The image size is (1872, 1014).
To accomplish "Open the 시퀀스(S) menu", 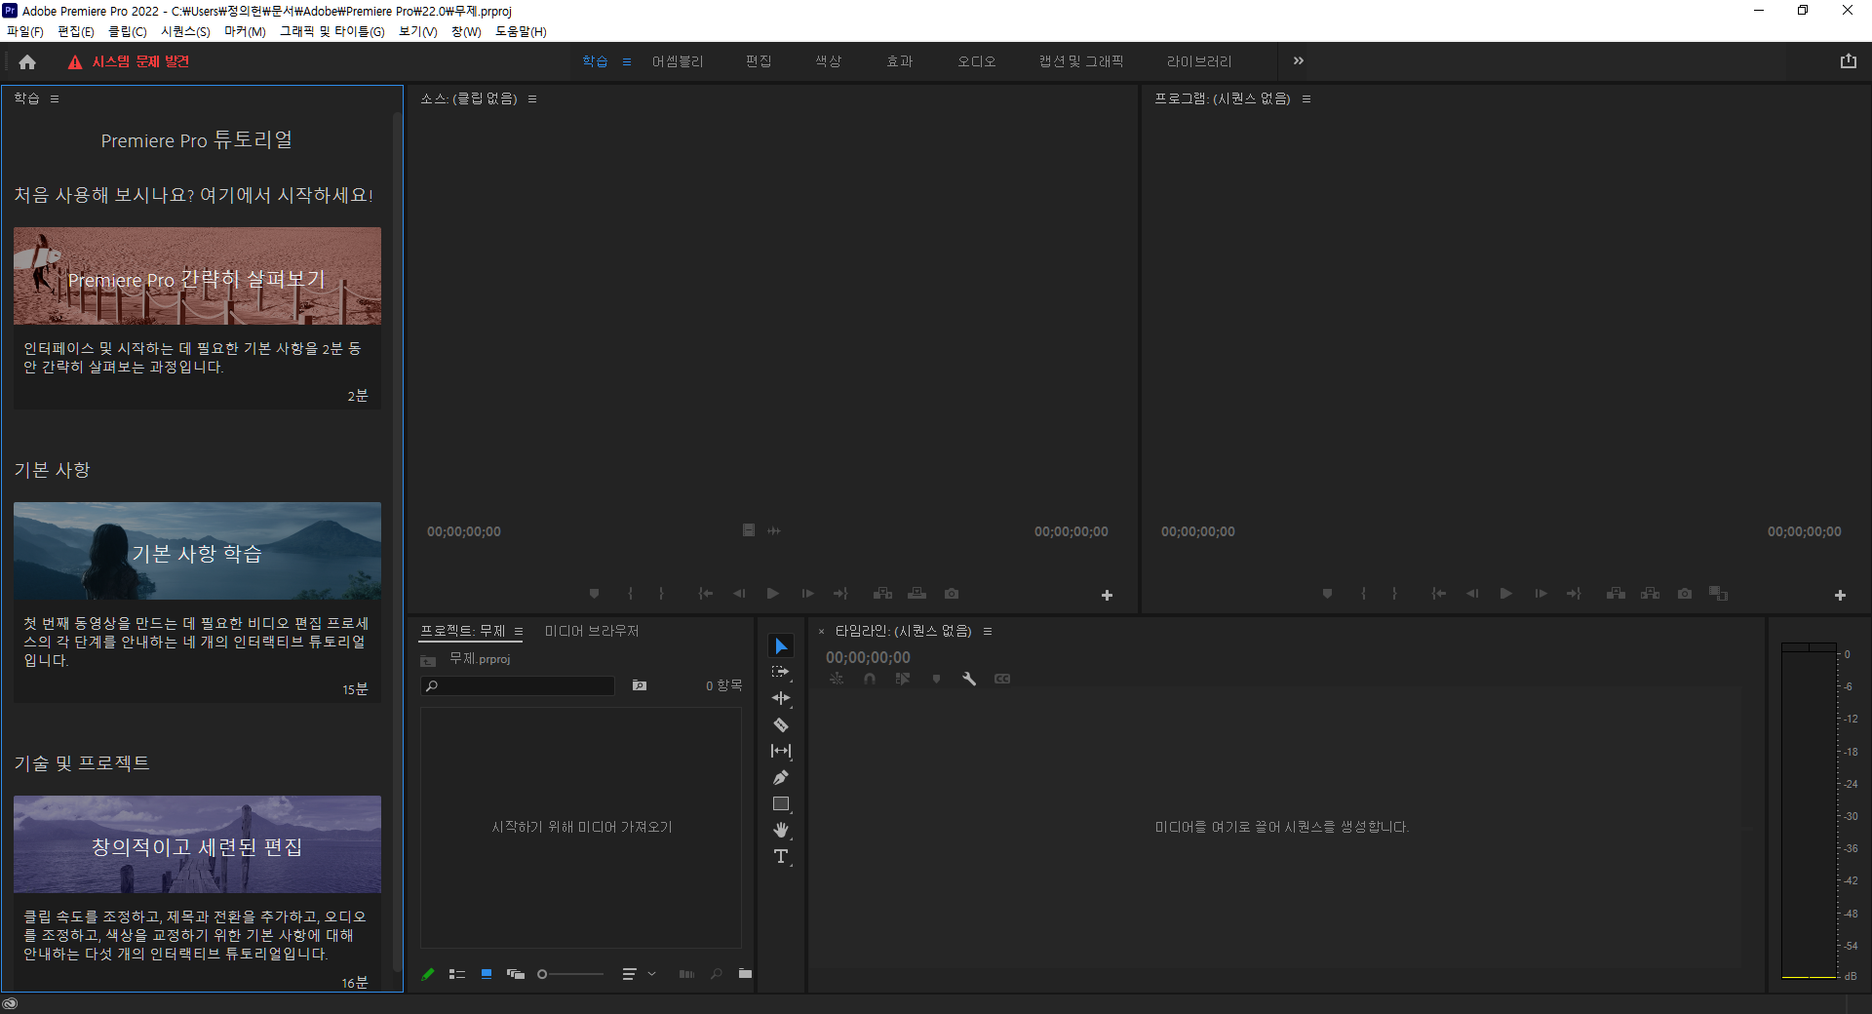I will 185,31.
